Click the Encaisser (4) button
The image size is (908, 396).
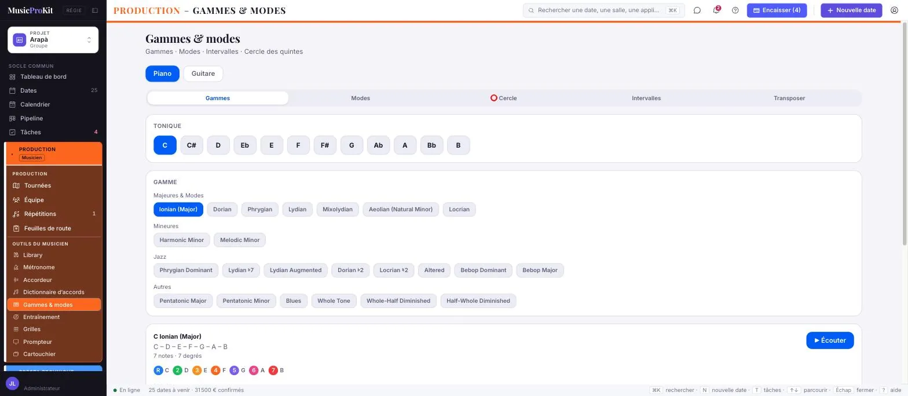click(x=777, y=10)
